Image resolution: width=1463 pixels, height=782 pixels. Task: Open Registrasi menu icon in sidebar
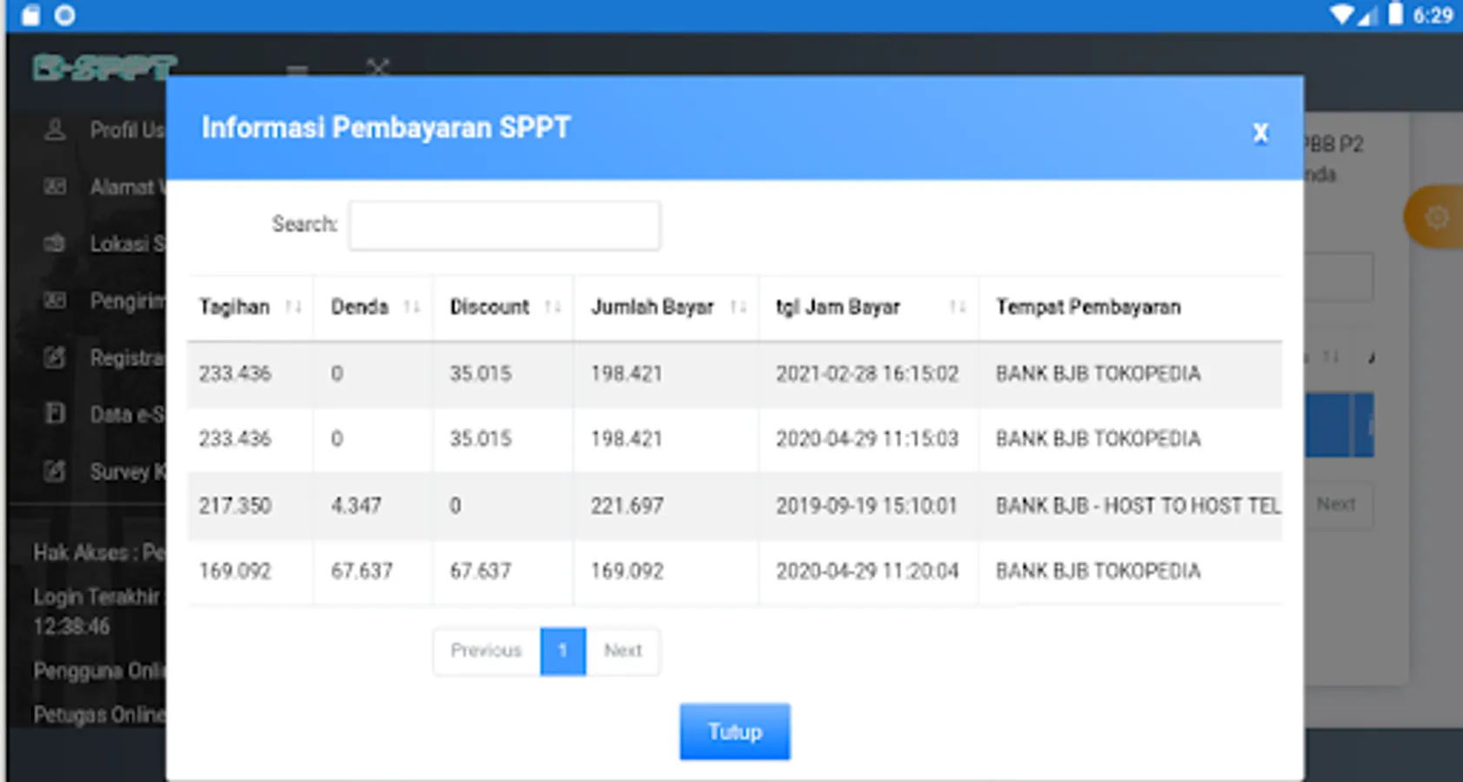click(55, 357)
